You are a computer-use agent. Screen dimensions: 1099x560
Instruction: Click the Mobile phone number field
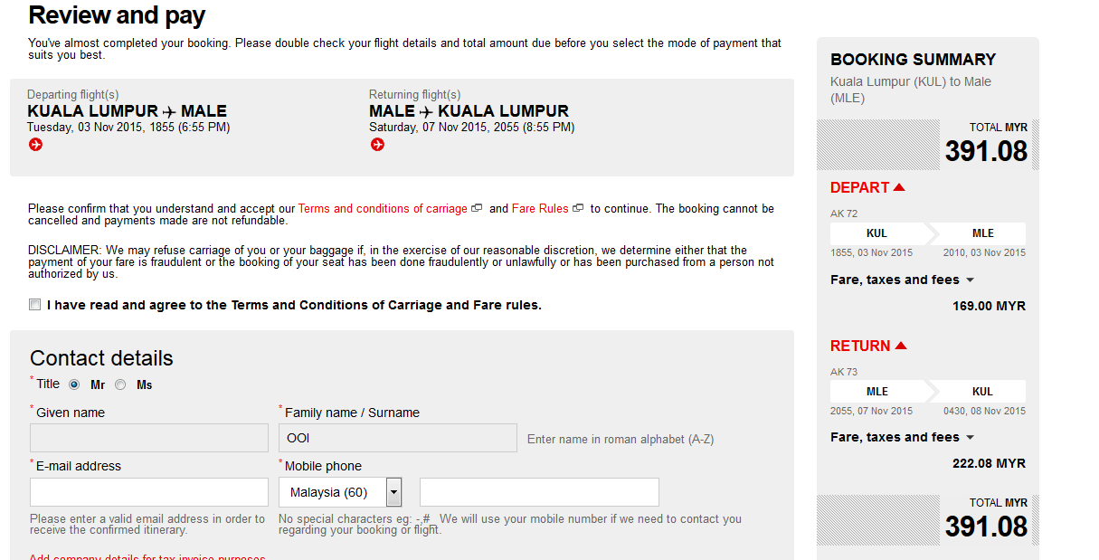(x=539, y=492)
